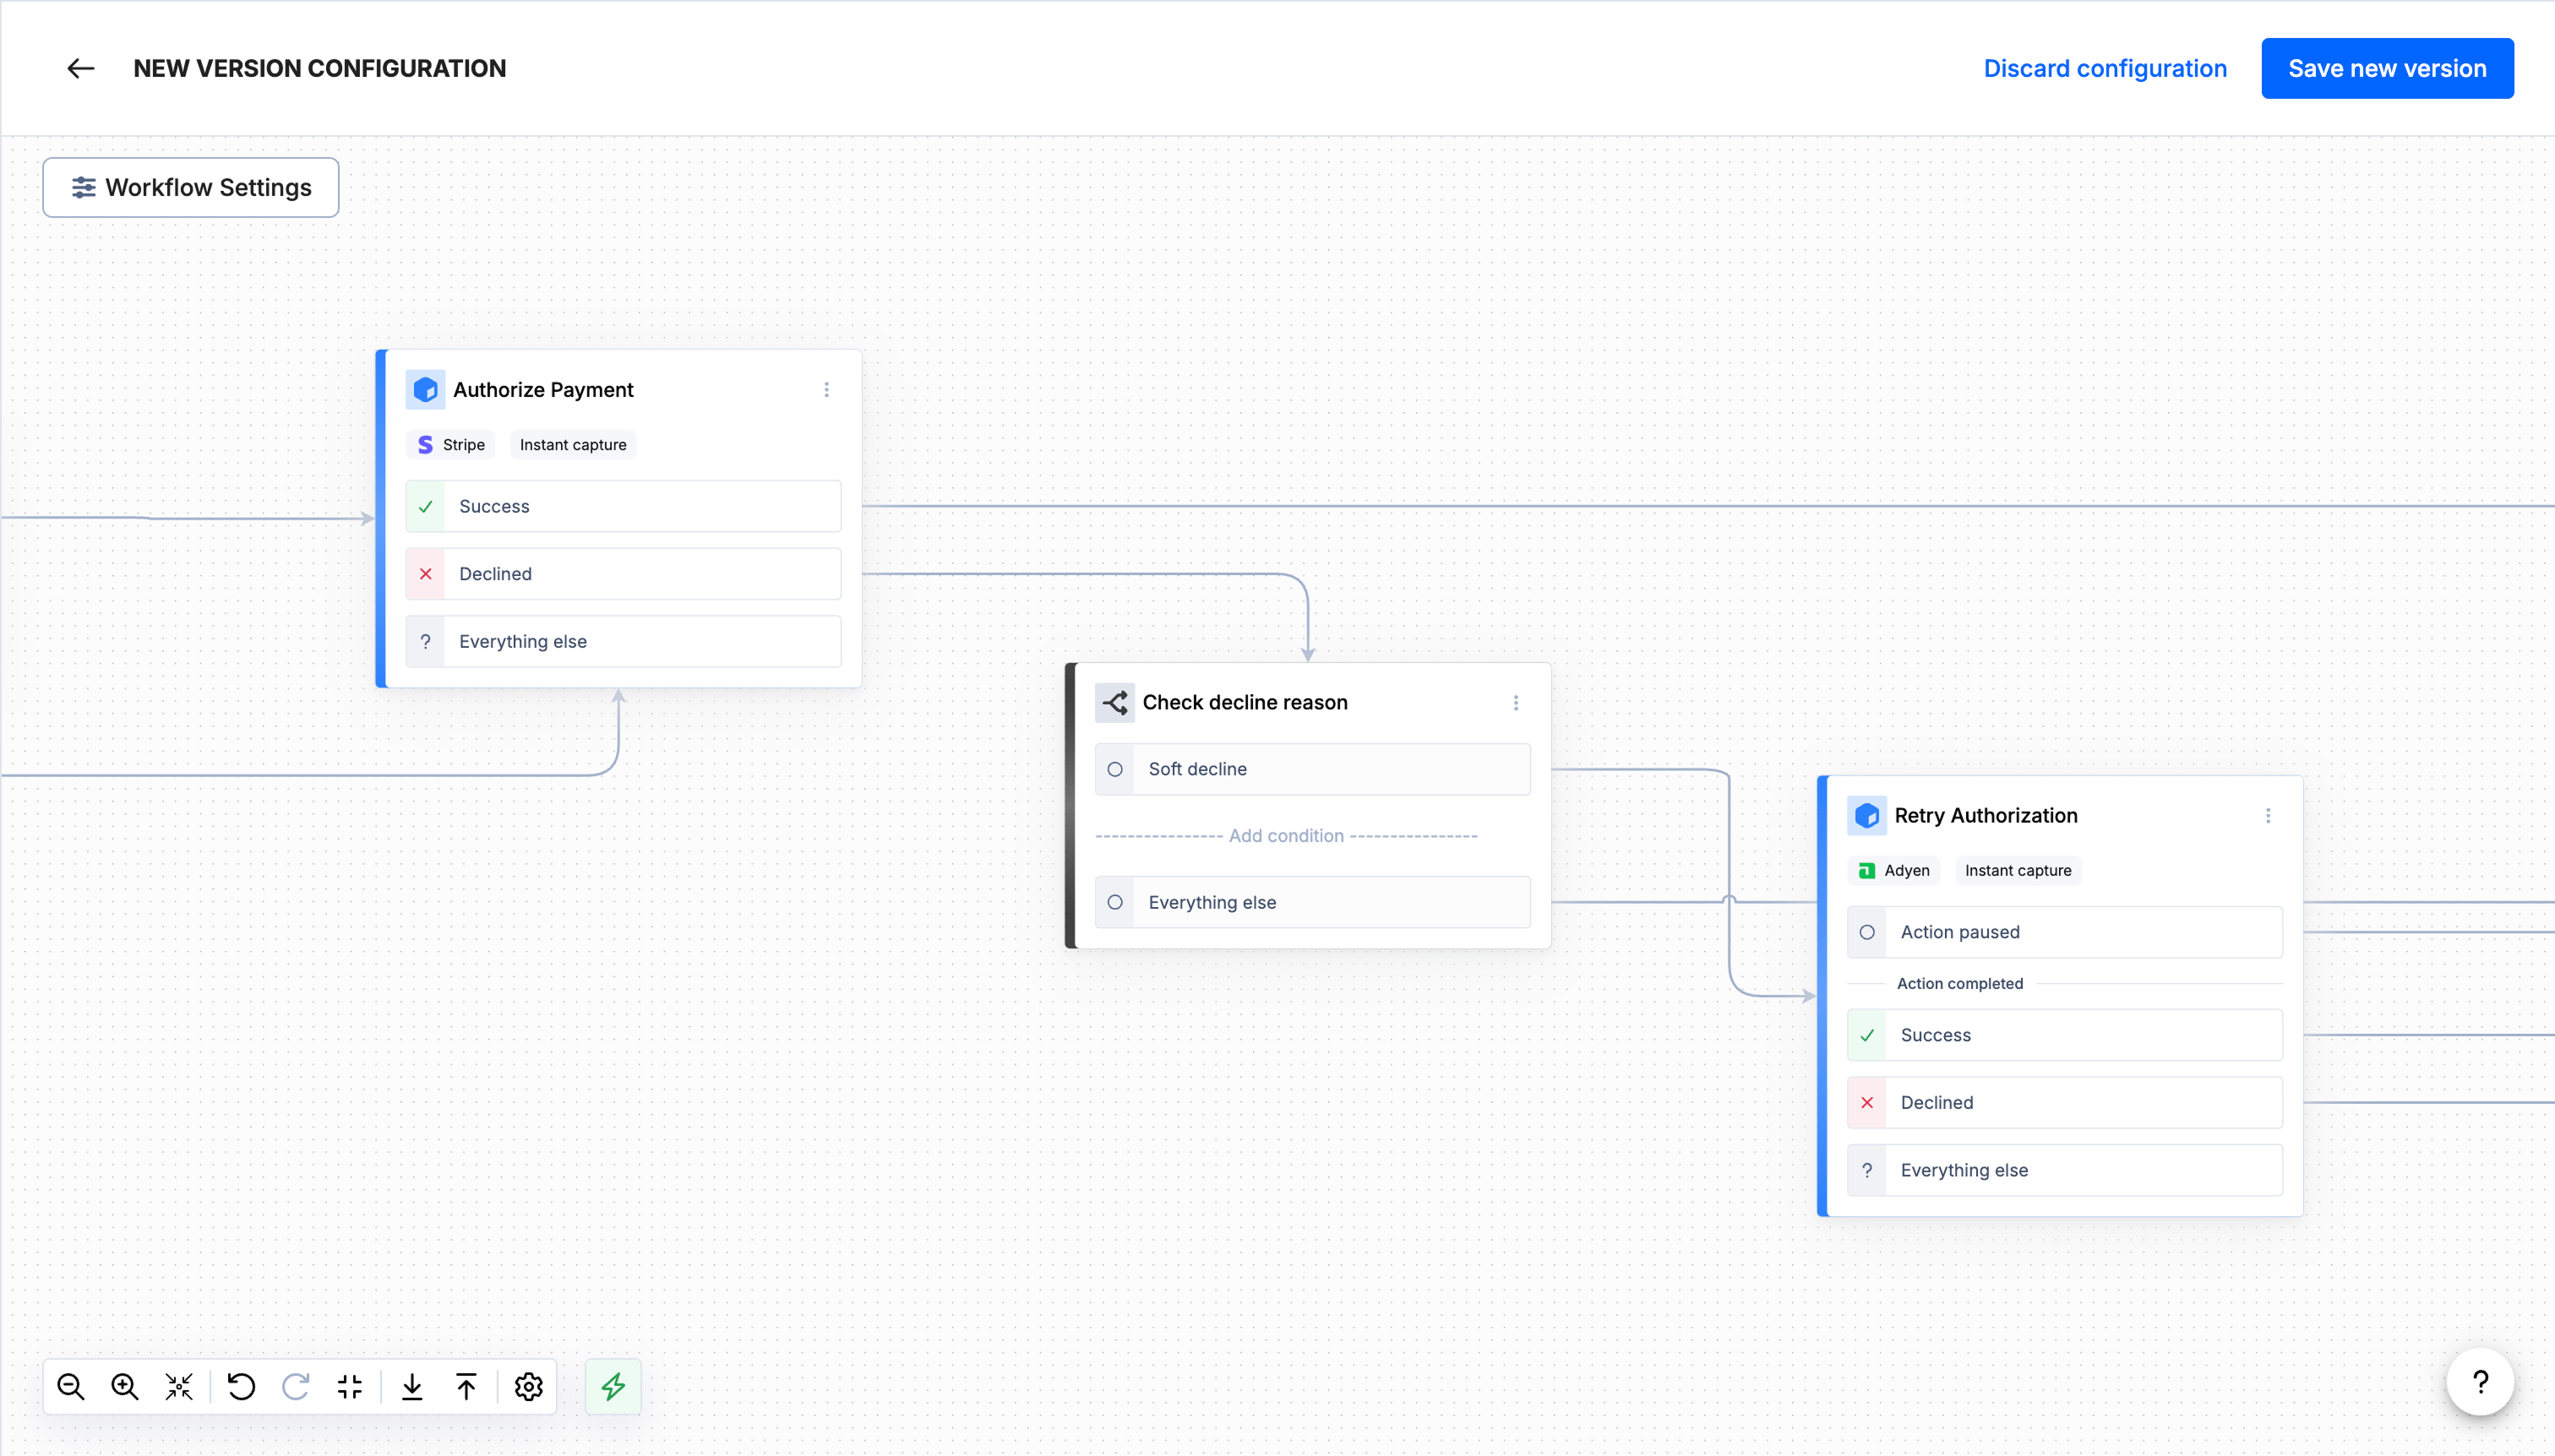Screen dimensions: 2555x1456
Task: Click the redo arrow icon
Action: tap(295, 1386)
